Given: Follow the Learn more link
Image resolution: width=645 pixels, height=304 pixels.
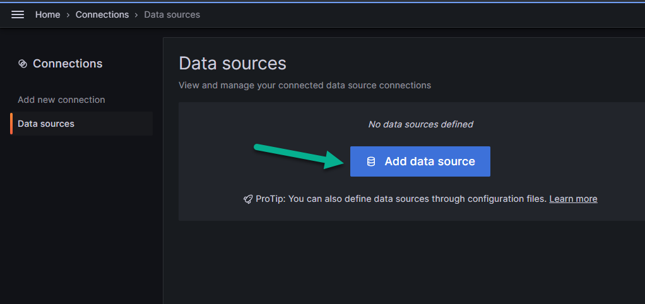Looking at the screenshot, I should pyautogui.click(x=573, y=199).
